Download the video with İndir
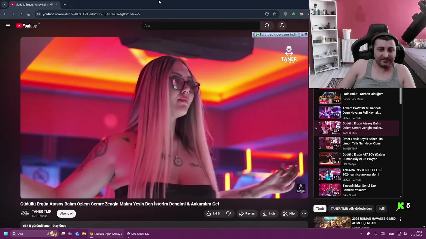Viewport: 426px width, 239px height. 269,214
